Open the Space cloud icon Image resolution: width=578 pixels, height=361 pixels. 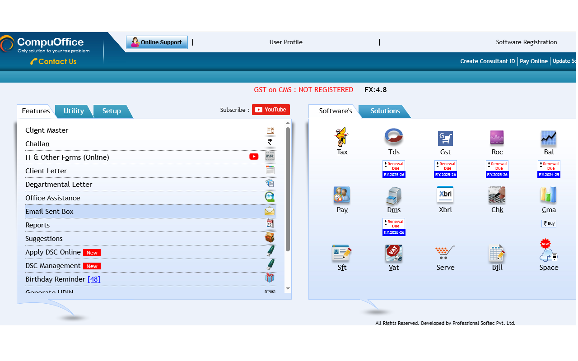point(548,253)
